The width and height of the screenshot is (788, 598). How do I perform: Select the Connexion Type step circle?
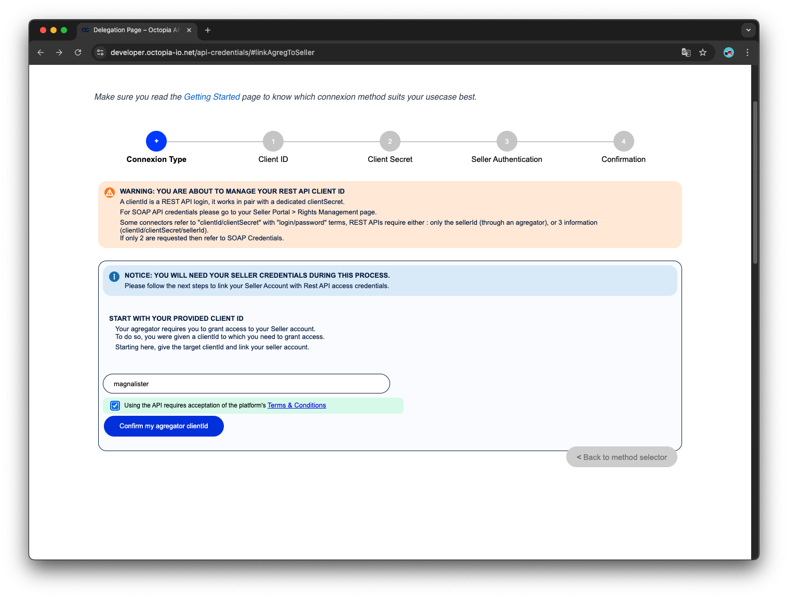click(156, 141)
